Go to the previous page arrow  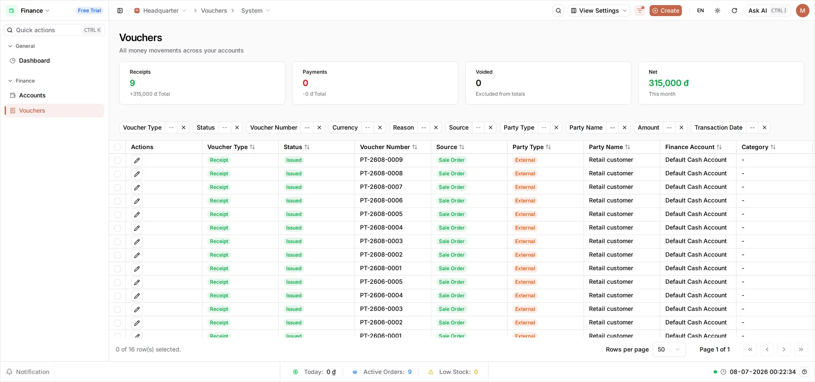click(767, 349)
